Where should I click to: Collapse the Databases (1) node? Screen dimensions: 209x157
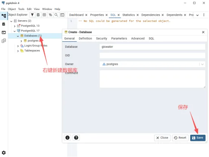[18, 36]
